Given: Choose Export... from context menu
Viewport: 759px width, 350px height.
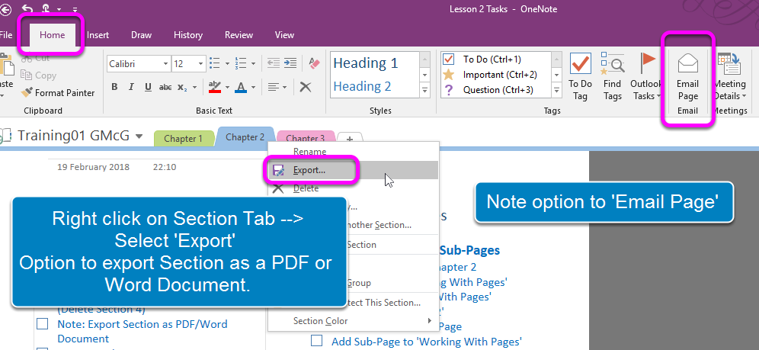Looking at the screenshot, I should [x=352, y=170].
